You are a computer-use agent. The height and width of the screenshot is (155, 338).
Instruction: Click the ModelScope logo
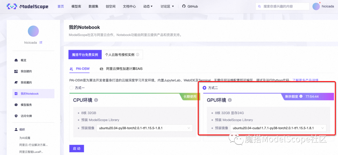pos(27,7)
